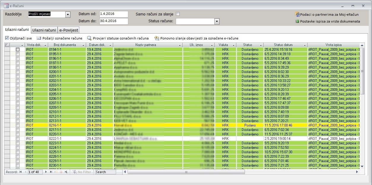The width and height of the screenshot is (372, 185).
Task: Enable the Samo računi za slanje checkbox
Action: (178, 14)
